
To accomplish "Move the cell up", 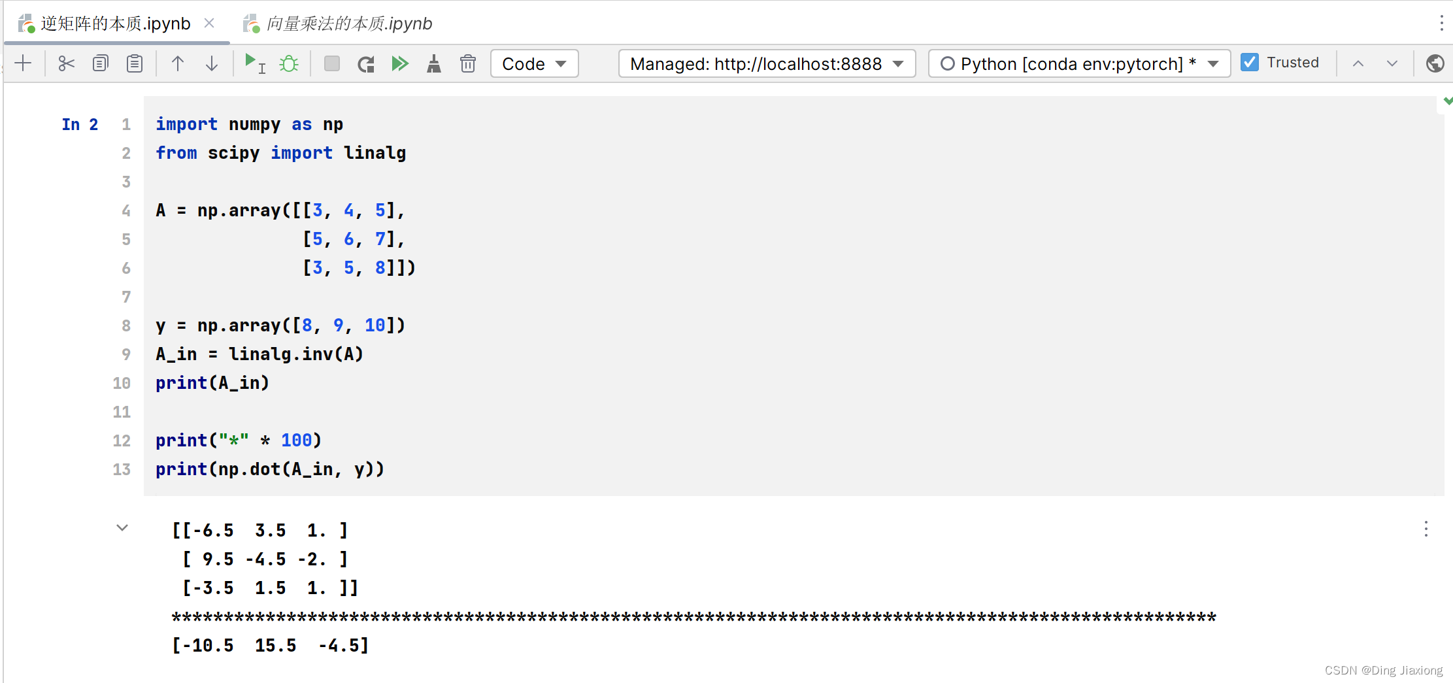I will pos(178,63).
